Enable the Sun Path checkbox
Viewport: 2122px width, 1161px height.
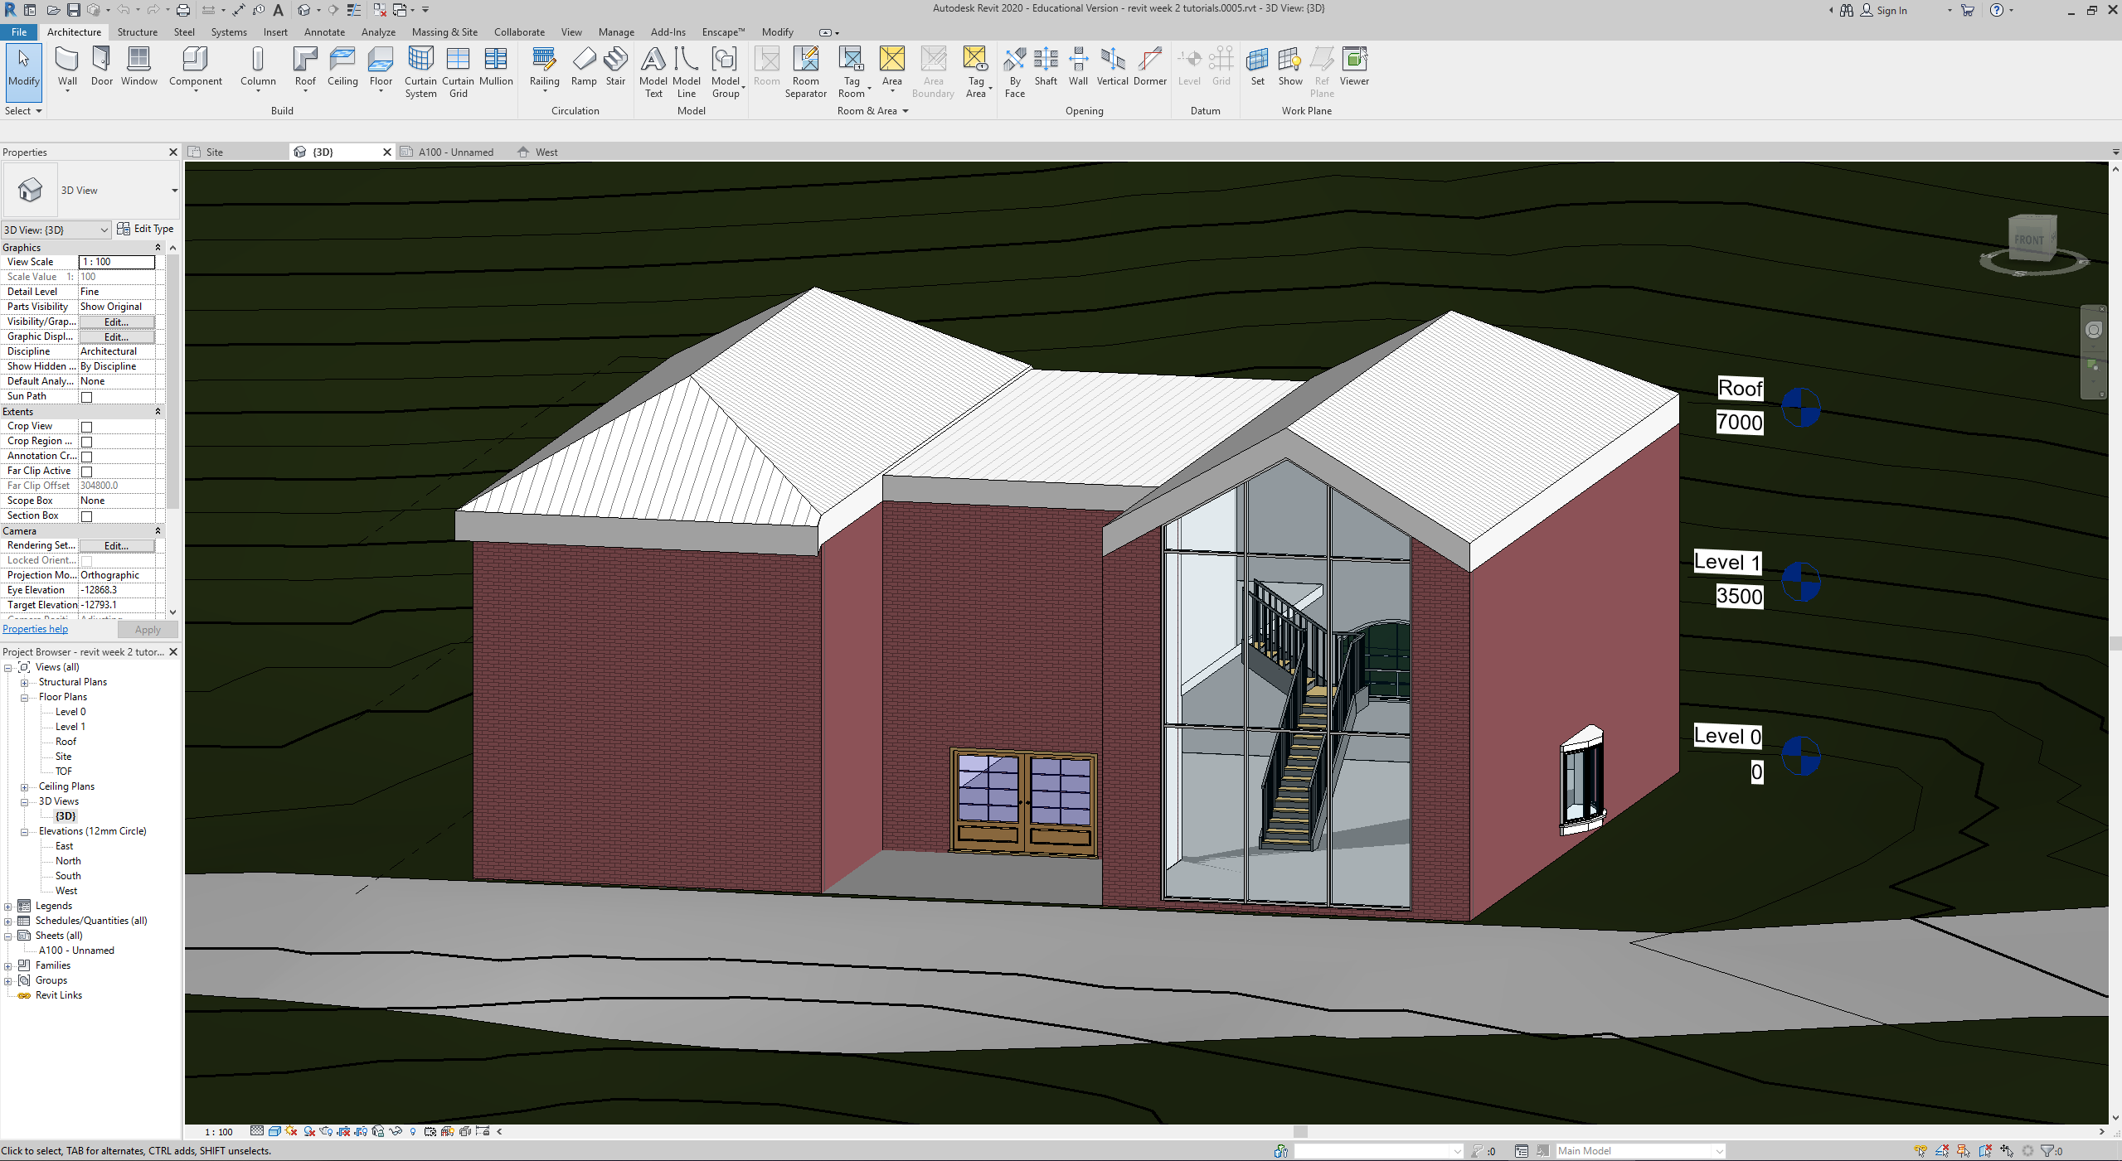pyautogui.click(x=86, y=397)
